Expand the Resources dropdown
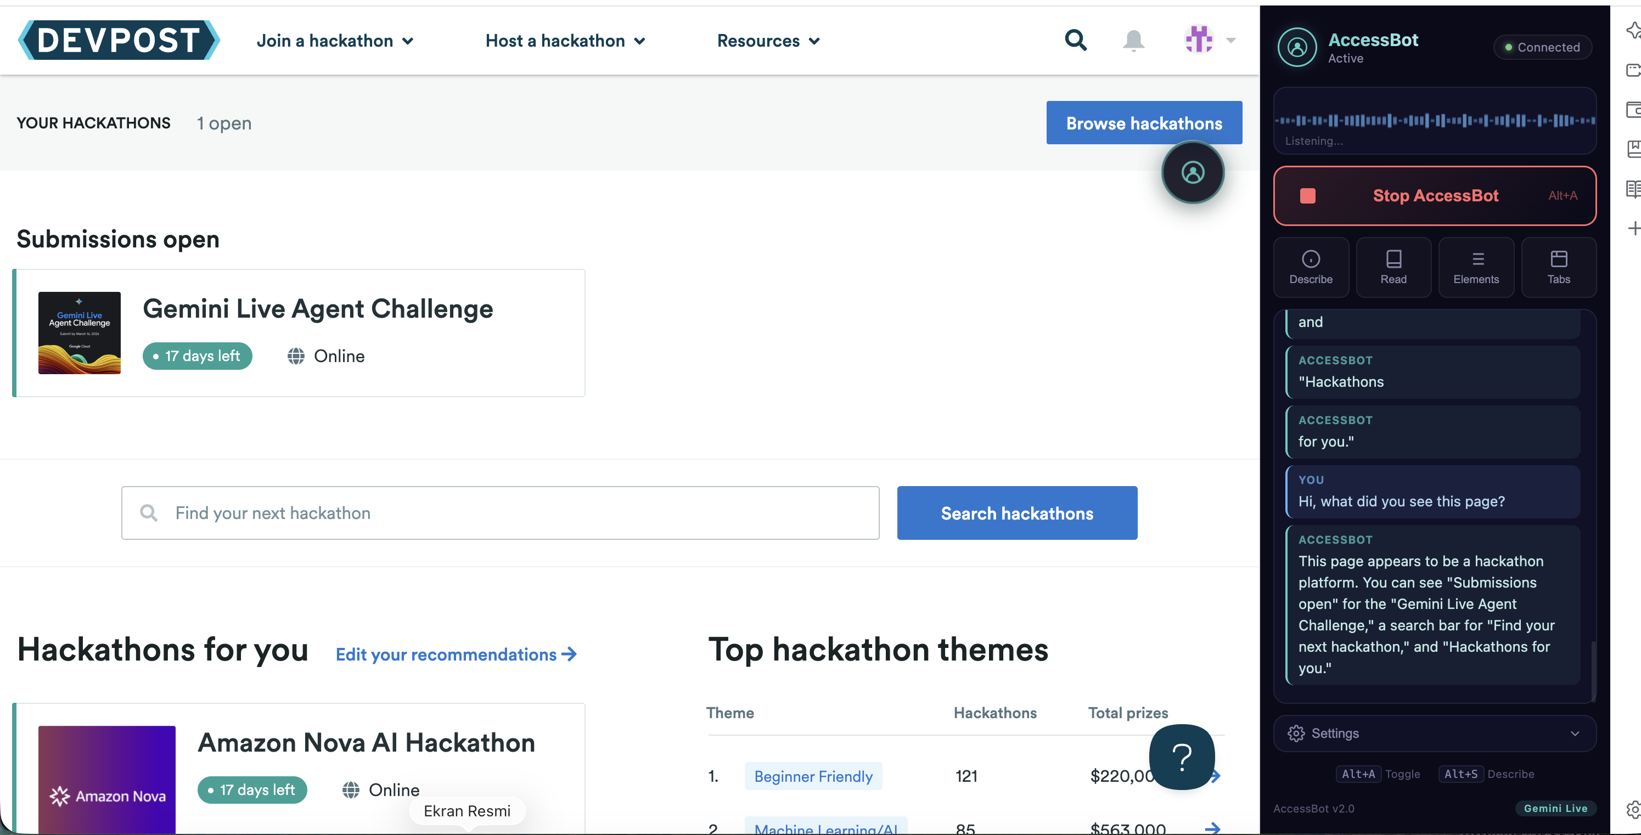 point(768,41)
